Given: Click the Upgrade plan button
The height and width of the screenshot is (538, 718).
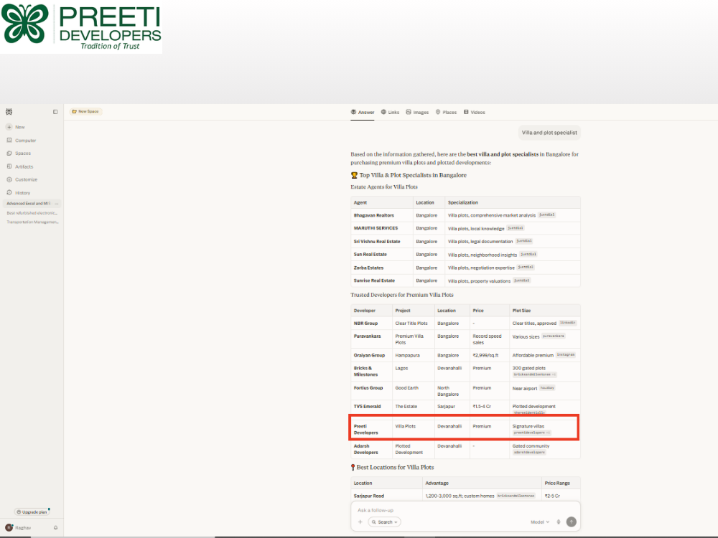Looking at the screenshot, I should (32, 512).
